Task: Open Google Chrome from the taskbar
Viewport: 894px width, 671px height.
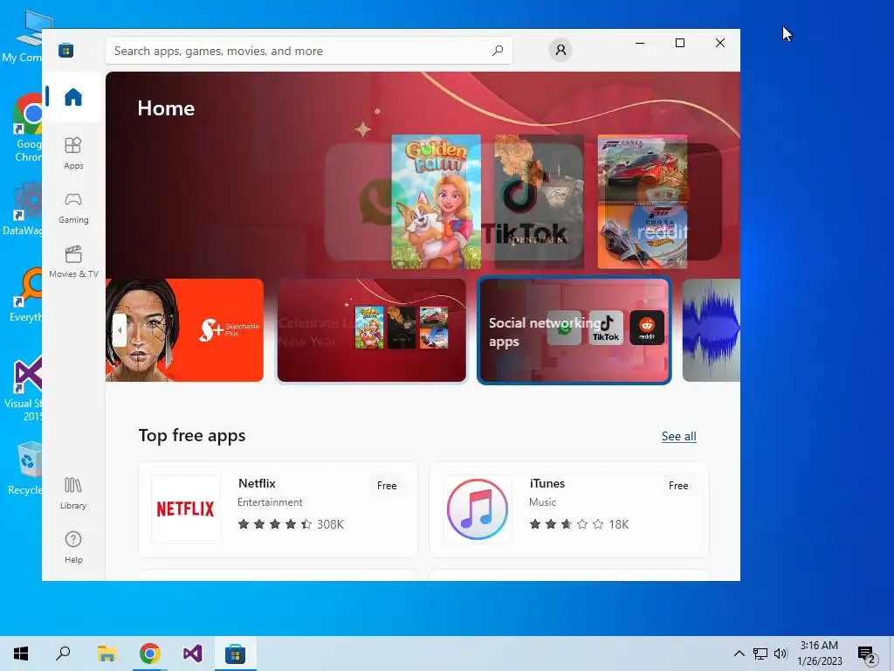Action: pos(150,654)
